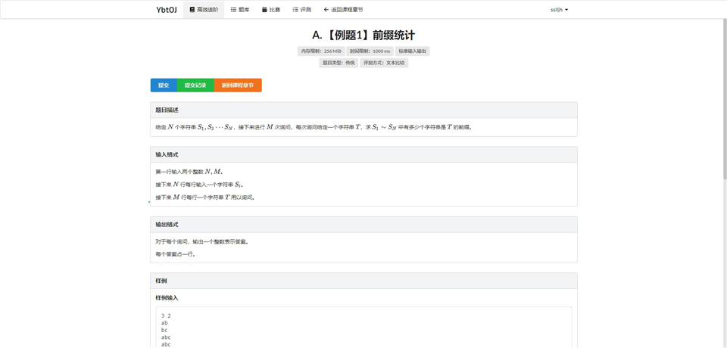Click the 输入格式 section header

pos(363,155)
